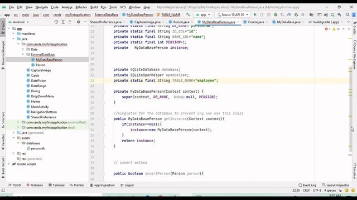Collapse the app module node
Screen dimensions: 357x200
click(x=9, y=28)
